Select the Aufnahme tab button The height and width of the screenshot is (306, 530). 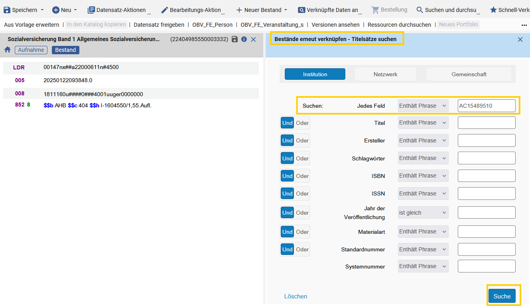pyautogui.click(x=31, y=50)
